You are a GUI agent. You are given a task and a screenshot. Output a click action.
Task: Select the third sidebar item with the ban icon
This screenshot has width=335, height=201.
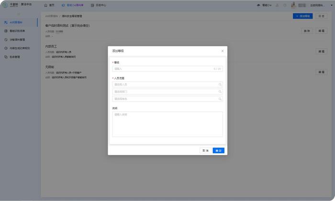[19, 40]
